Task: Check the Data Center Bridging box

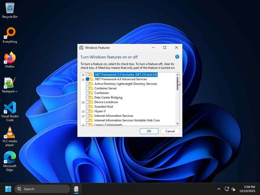Action: 87,97
